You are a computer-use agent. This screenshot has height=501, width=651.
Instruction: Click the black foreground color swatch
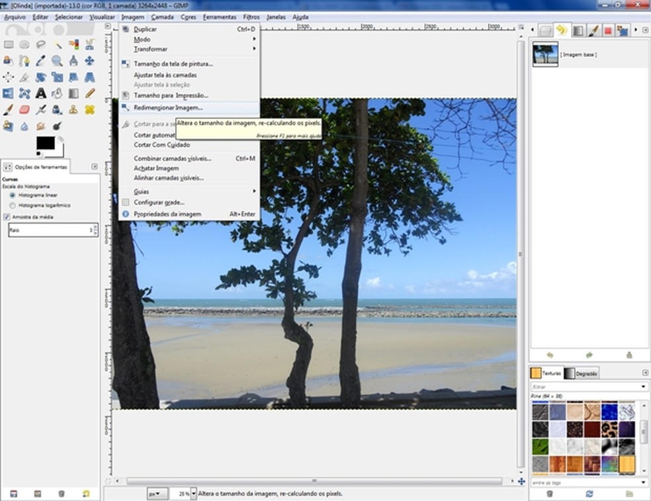point(45,143)
